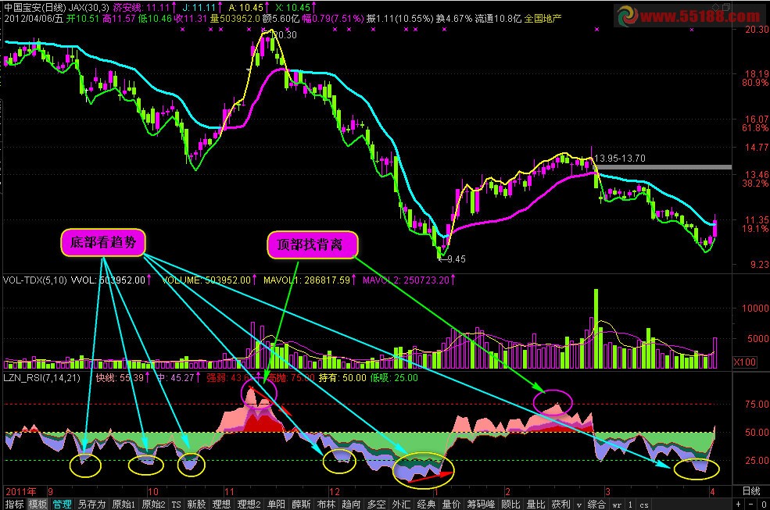Click the MAVOL1: 286817.59 value
Screen dimensions: 770x510
[307, 280]
